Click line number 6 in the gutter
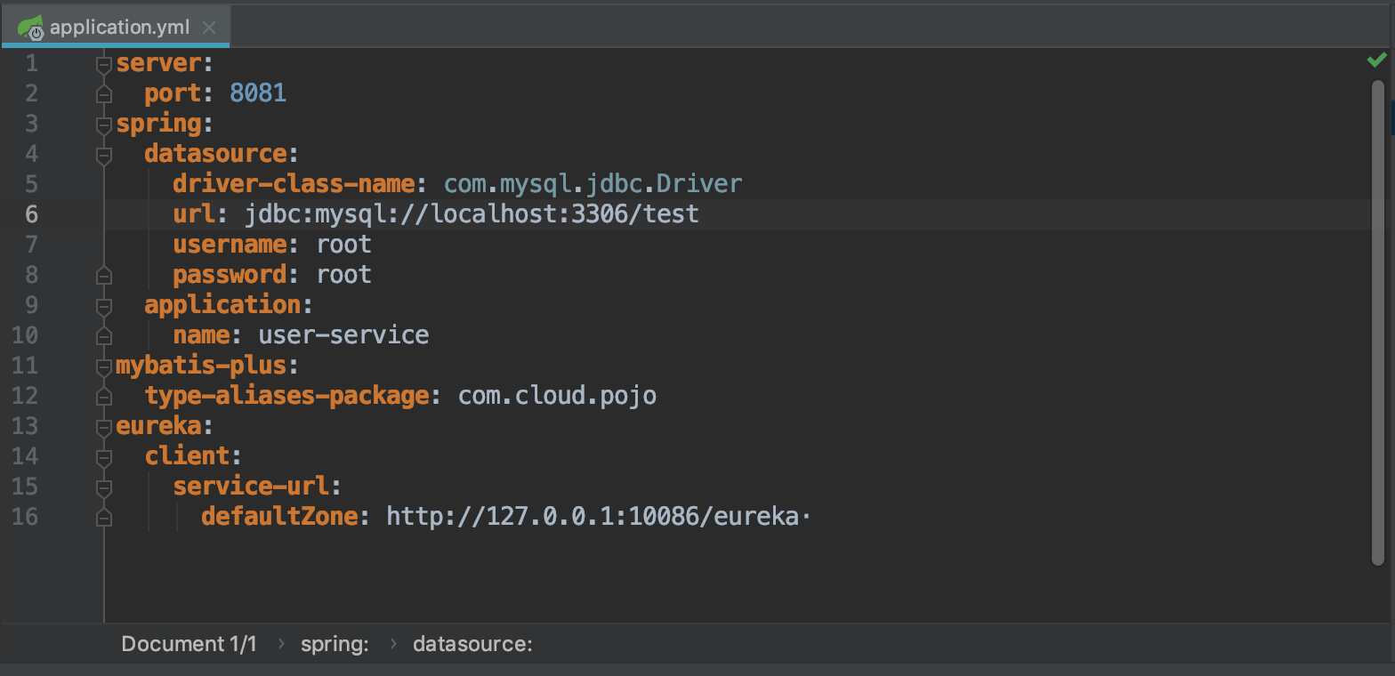 (x=31, y=214)
